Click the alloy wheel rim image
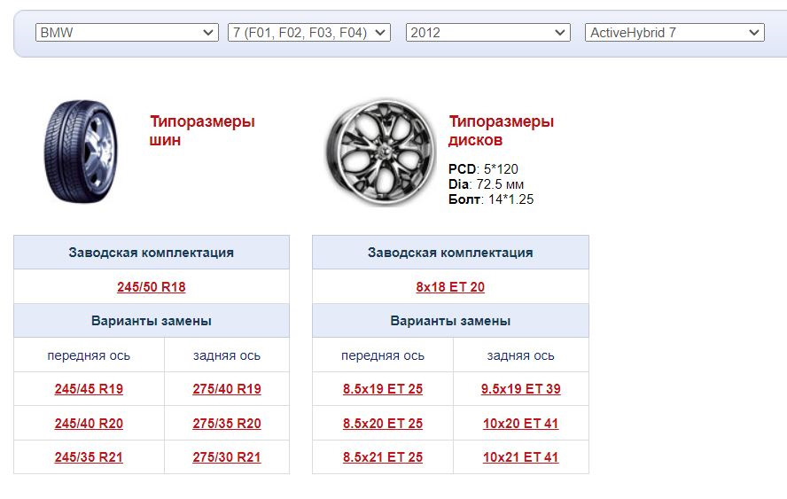 (379, 152)
